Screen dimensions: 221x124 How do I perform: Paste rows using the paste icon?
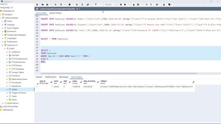[x=77, y=4]
